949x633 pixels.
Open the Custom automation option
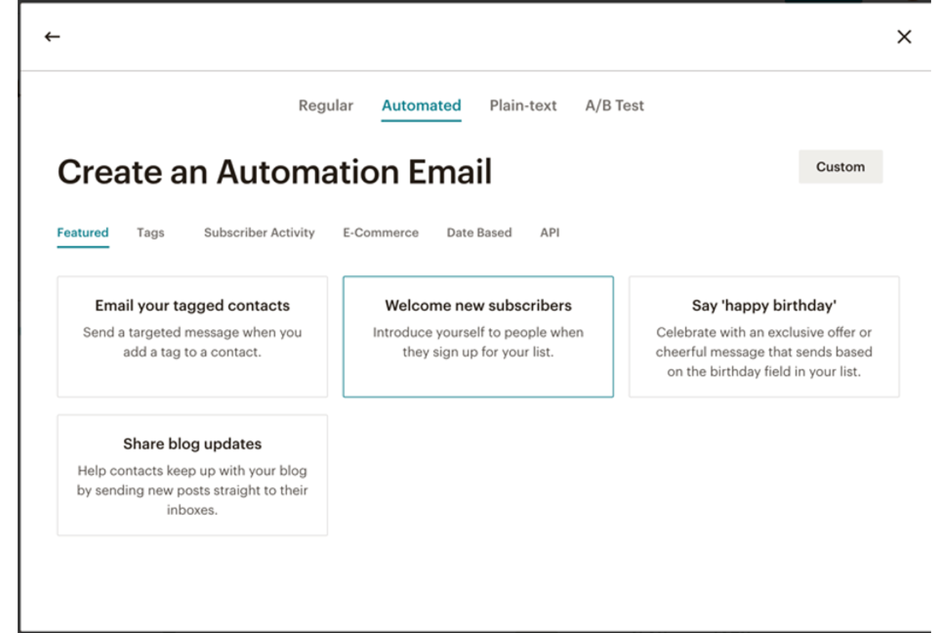pos(840,167)
